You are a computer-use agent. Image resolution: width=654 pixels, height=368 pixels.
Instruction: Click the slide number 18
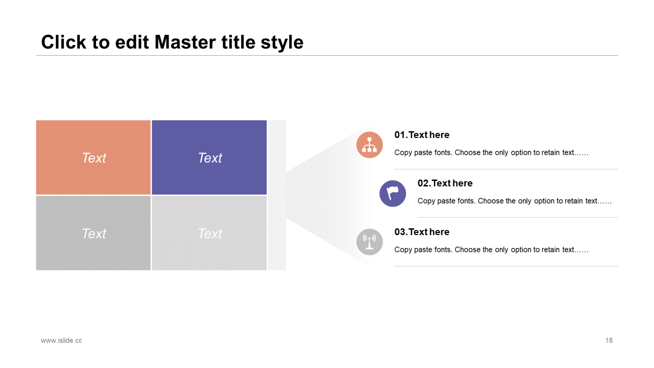(x=609, y=340)
